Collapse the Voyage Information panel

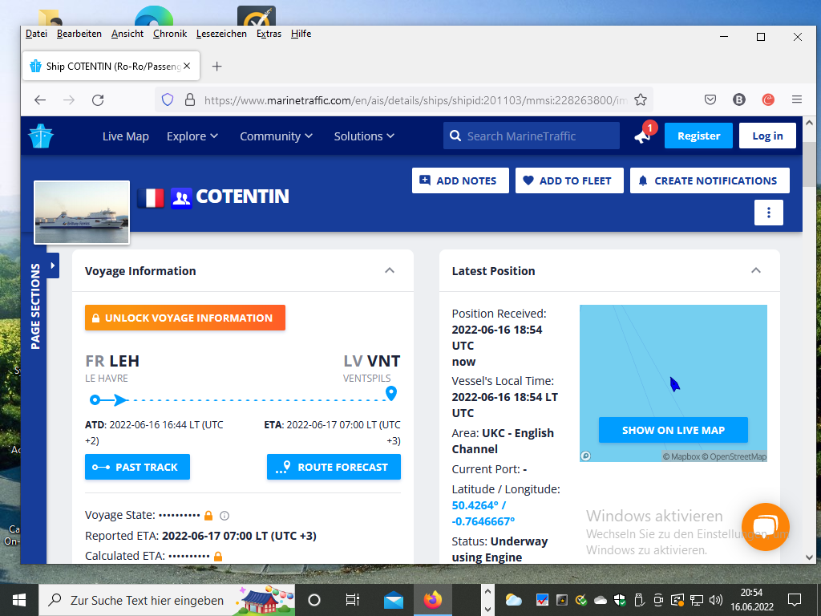390,270
